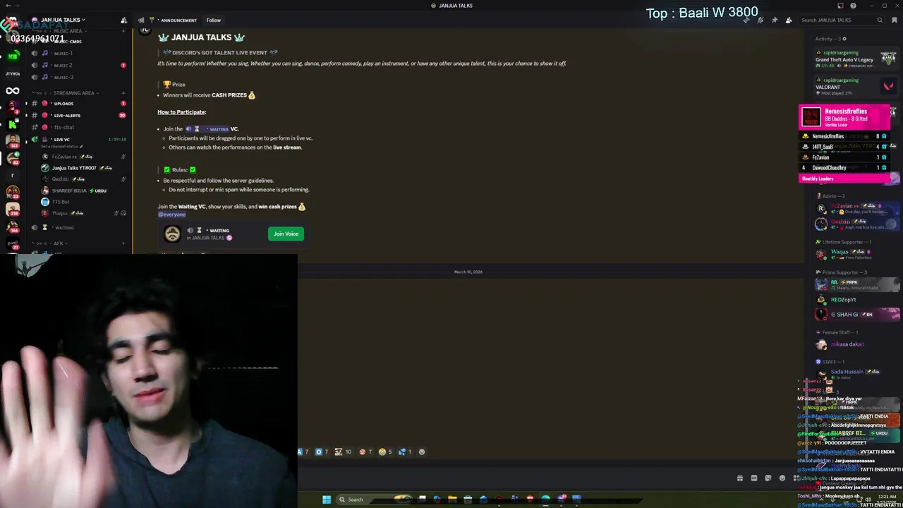
Task: Select Waqas under Lifetime Supporter
Action: click(x=856, y=254)
